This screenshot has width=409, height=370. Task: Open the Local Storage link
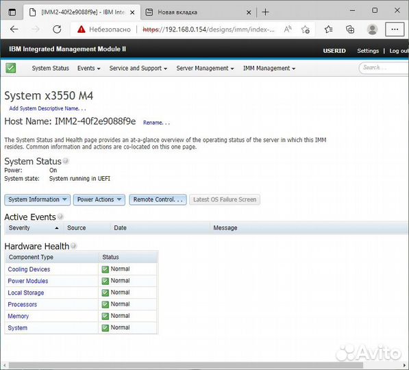[x=26, y=293]
